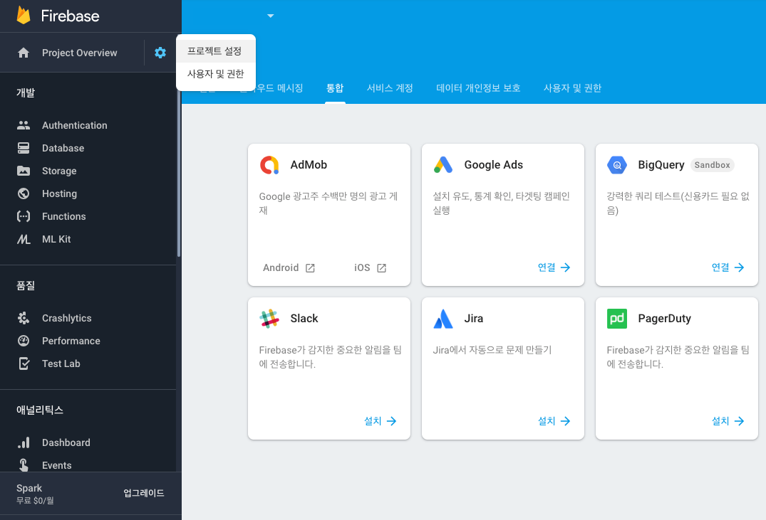Click the Dashboard bar chart icon
766x520 pixels.
click(x=24, y=442)
